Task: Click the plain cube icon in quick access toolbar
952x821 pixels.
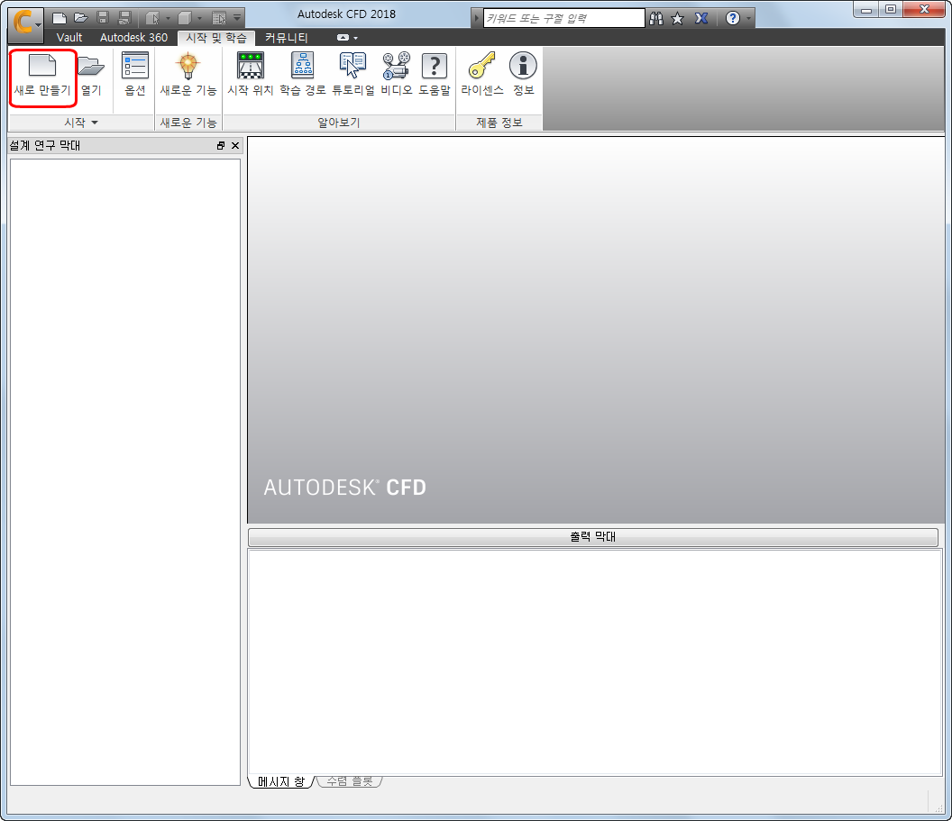Action: pos(185,18)
